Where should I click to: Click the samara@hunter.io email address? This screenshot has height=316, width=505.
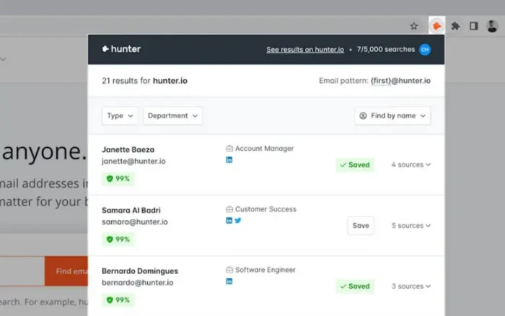click(x=135, y=221)
